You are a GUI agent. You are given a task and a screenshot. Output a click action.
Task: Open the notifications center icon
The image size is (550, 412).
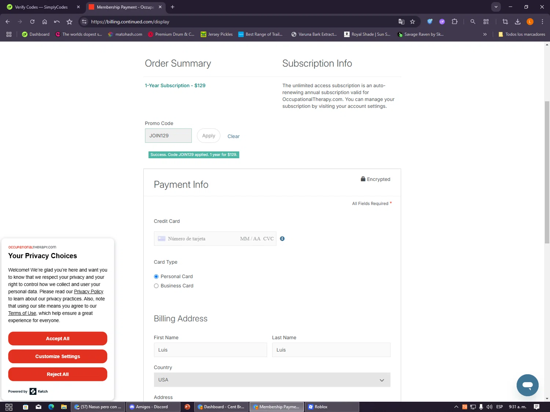(536, 407)
